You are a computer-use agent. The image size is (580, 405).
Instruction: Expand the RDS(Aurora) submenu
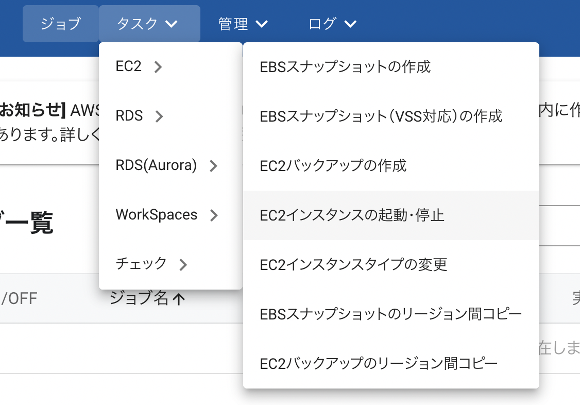click(x=165, y=165)
